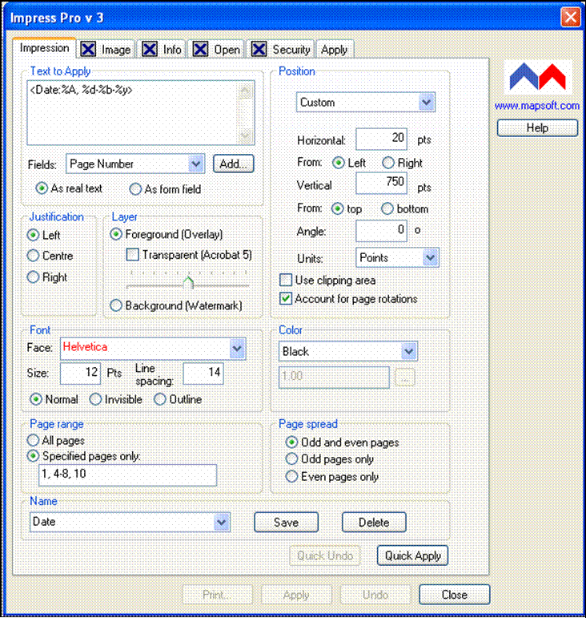
Task: Click the X icon on Open tab
Action: [x=200, y=50]
